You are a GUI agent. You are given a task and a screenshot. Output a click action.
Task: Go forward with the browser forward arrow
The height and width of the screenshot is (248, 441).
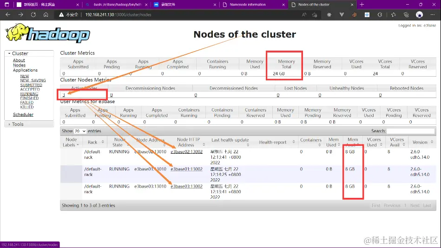pos(20,14)
